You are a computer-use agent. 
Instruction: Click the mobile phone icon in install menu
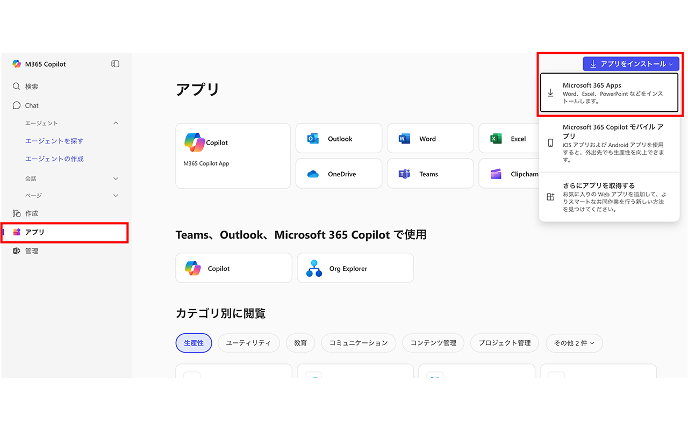(x=550, y=142)
